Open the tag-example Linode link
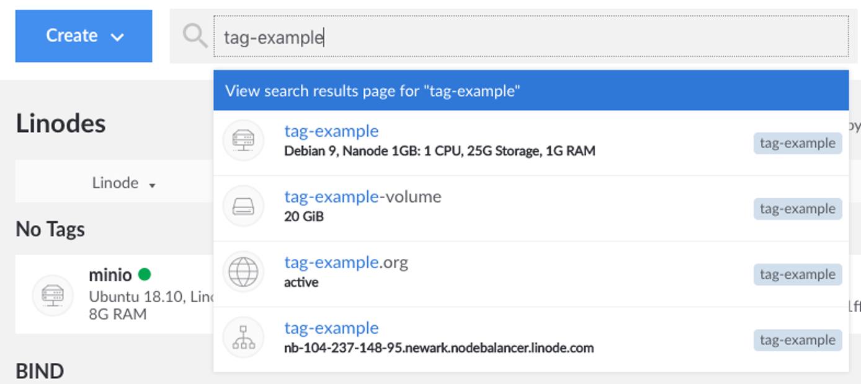 (x=332, y=131)
